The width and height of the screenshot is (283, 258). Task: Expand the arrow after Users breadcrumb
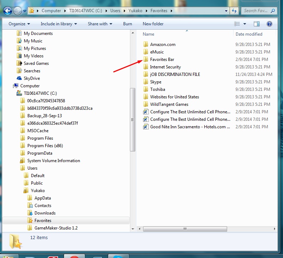pyautogui.click(x=124, y=11)
